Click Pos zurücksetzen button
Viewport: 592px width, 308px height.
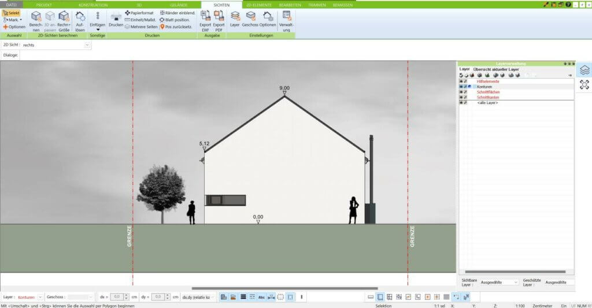pos(177,27)
